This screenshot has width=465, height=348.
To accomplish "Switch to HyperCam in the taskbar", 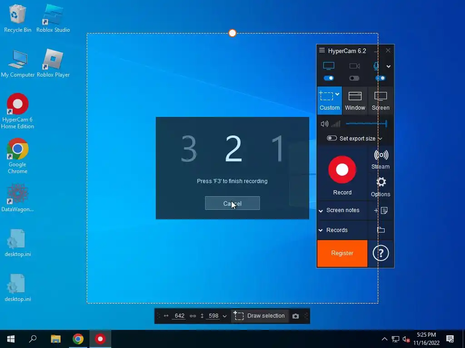I will (100, 339).
